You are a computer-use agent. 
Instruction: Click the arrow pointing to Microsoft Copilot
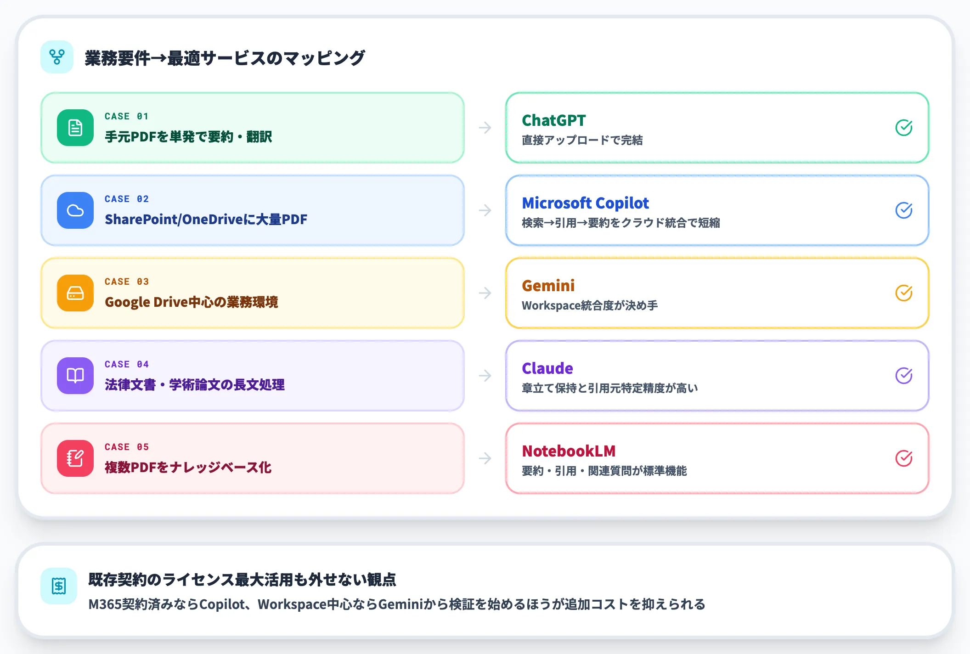pos(485,210)
